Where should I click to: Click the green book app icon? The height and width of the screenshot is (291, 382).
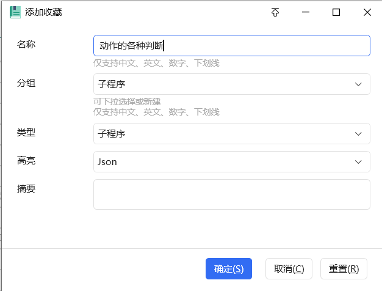pos(15,12)
